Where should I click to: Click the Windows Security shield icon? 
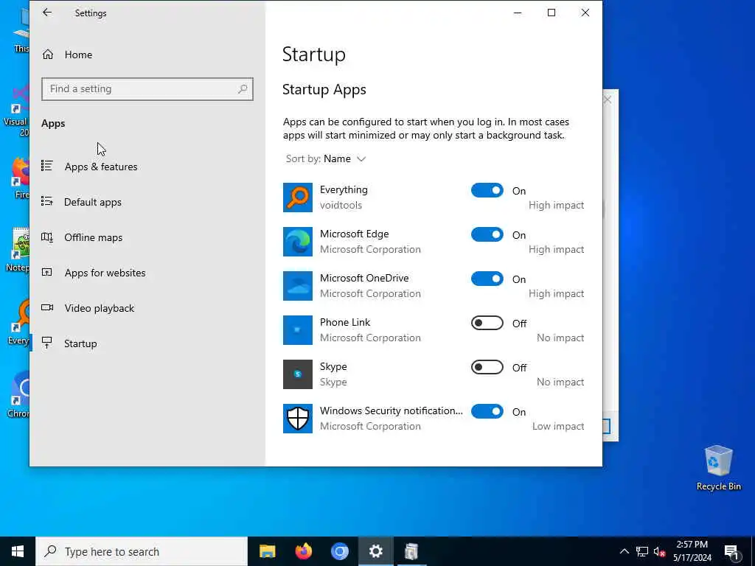pyautogui.click(x=298, y=419)
